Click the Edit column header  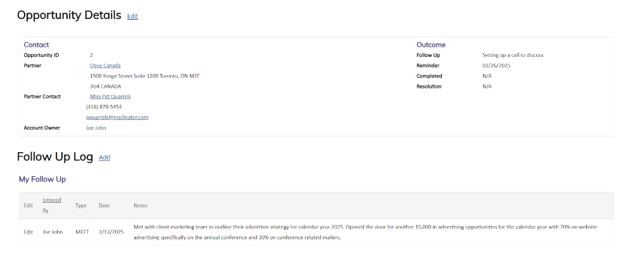pyautogui.click(x=28, y=205)
